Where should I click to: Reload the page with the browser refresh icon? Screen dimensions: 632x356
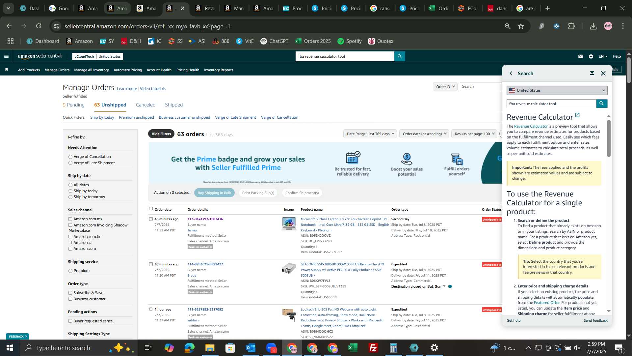click(x=39, y=26)
